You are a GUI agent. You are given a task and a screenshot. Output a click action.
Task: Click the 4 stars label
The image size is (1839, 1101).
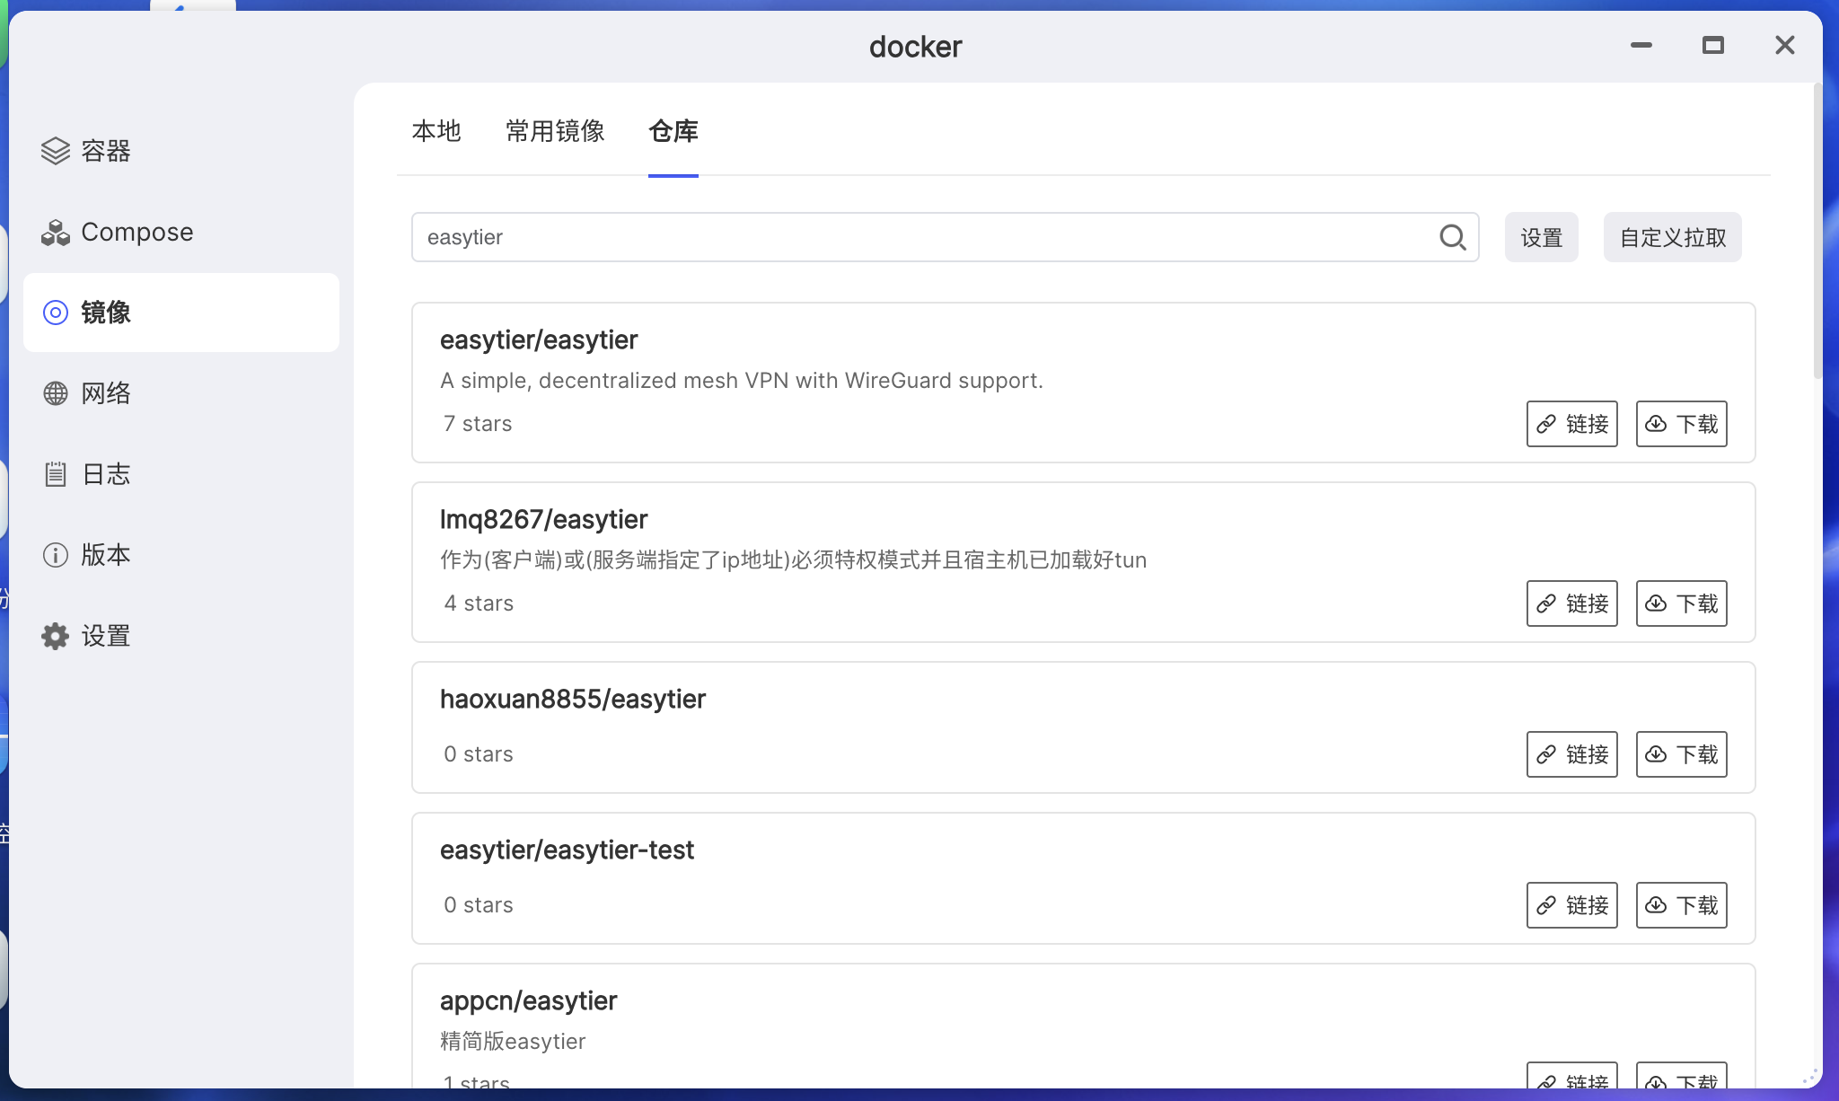pos(479,603)
